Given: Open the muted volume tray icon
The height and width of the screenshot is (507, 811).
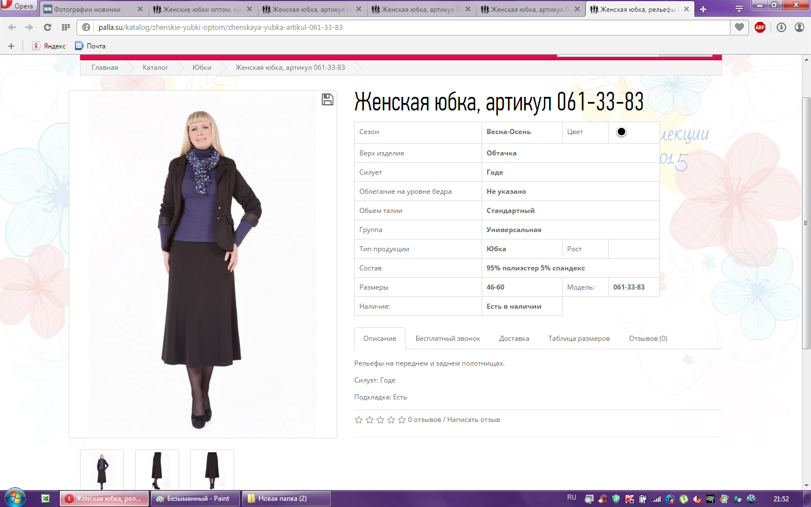Looking at the screenshot, I should [x=697, y=499].
